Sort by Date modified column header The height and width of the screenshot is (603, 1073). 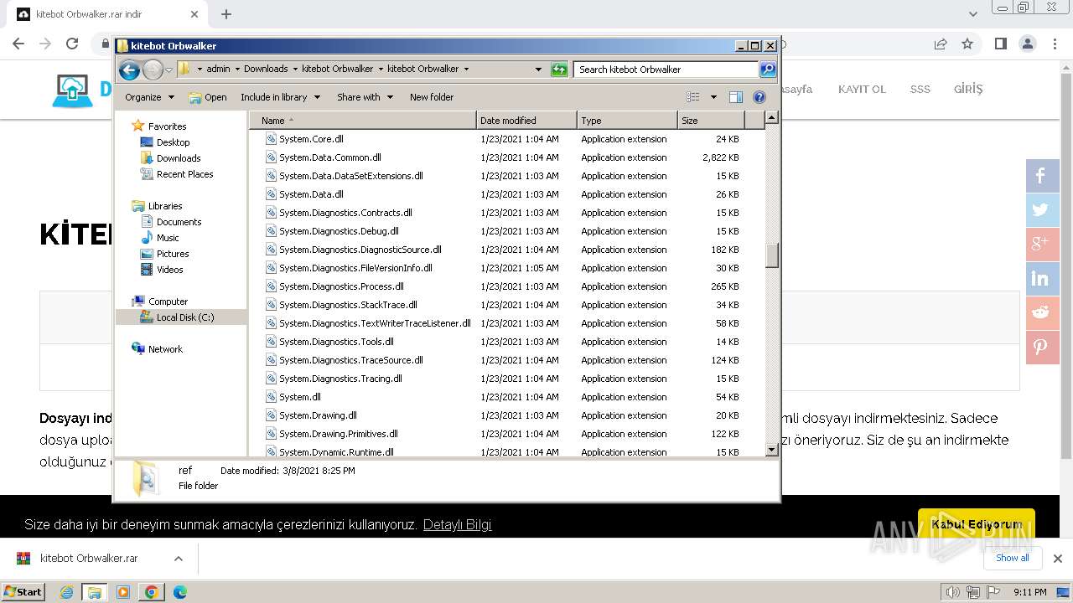tap(526, 121)
